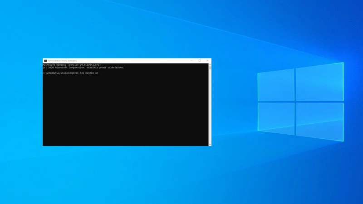This screenshot has width=363, height=204.
Task: Maximize the Command Prompt window
Action: 200,60
